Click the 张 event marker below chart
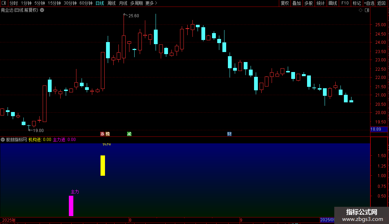The width and height of the screenshot is (389, 224). coord(102,134)
